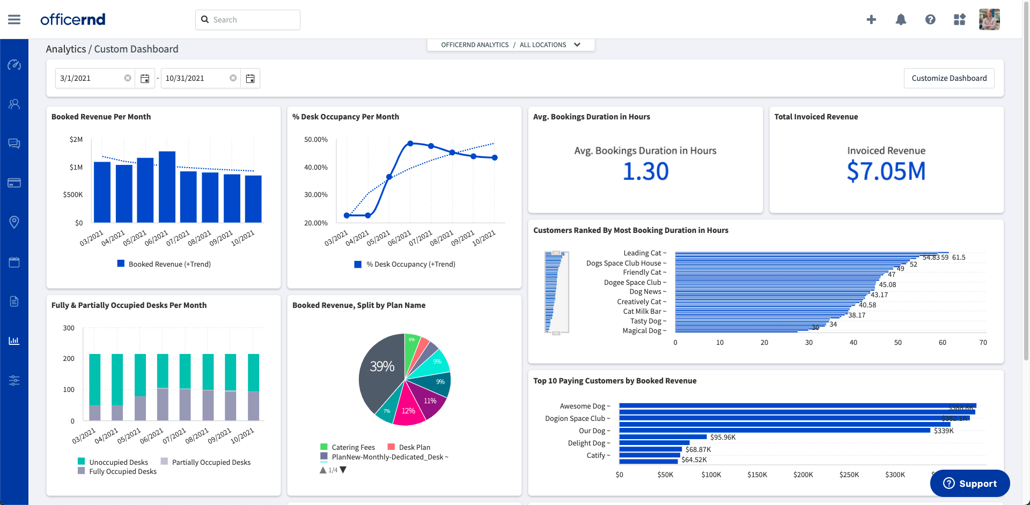1030x505 pixels.
Task: Click the Dogion Space Club label
Action: tap(578, 418)
